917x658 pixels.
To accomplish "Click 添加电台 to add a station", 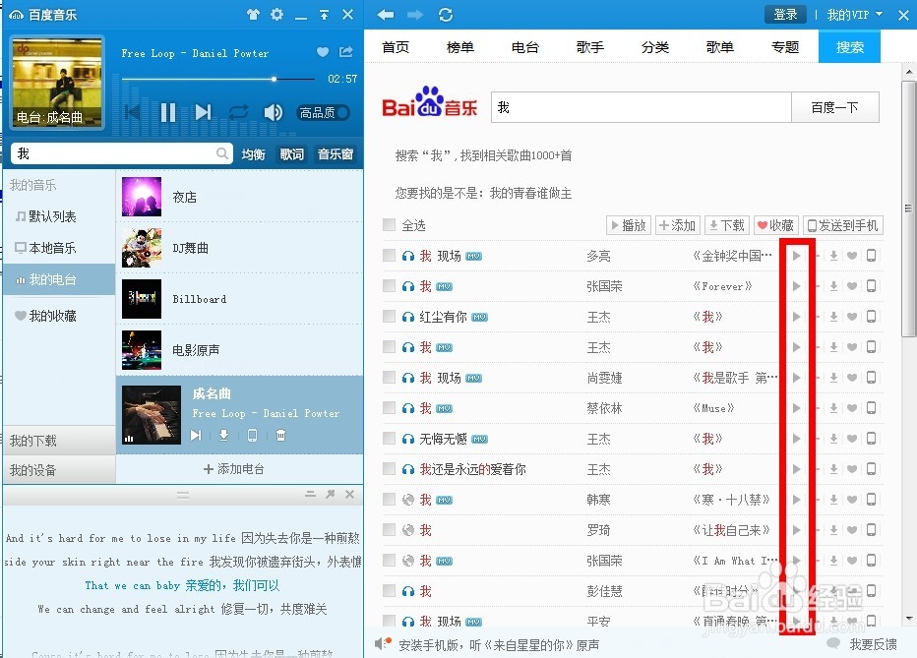I will click(x=234, y=469).
